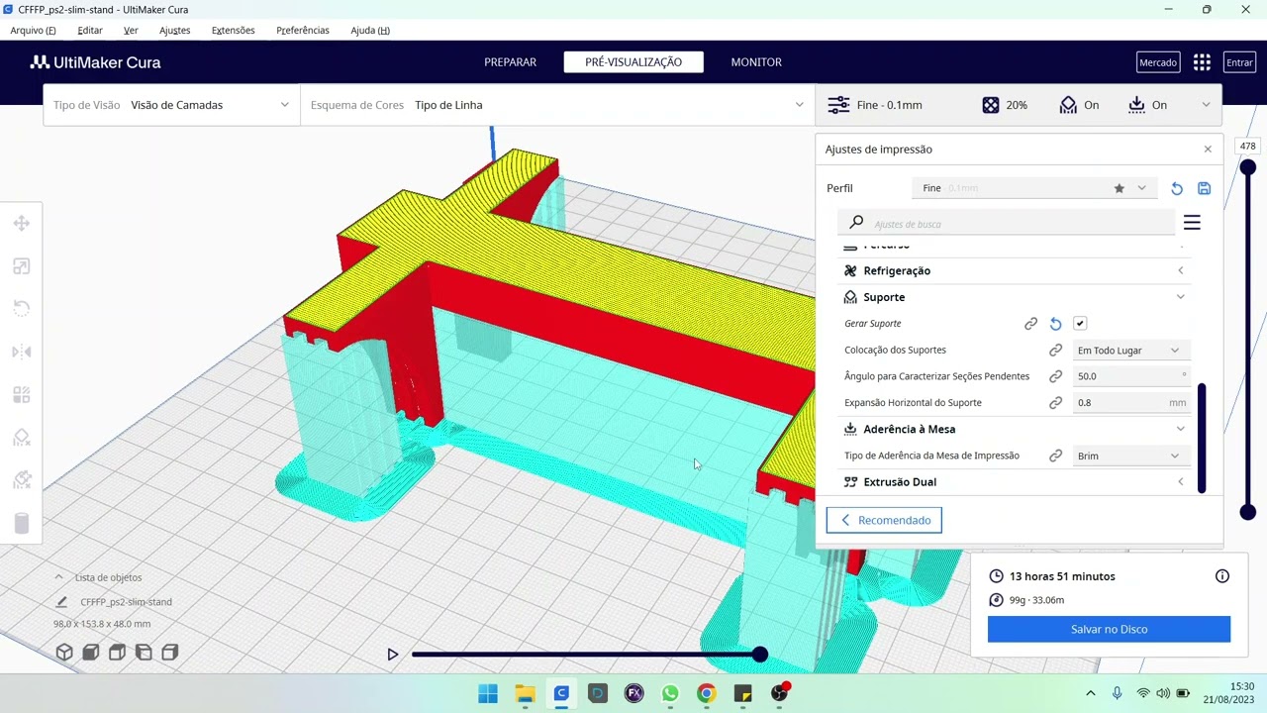
Task: Open the print info circle icon
Action: tap(1222, 576)
